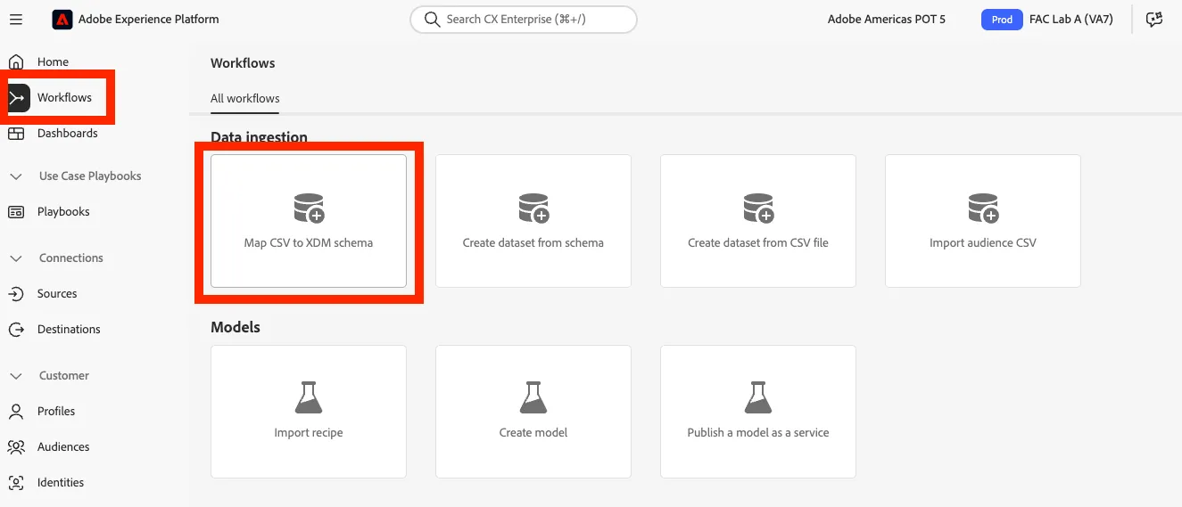Click the Use Case Playbooks heading text
Image resolution: width=1182 pixels, height=507 pixels.
pyautogui.click(x=90, y=176)
